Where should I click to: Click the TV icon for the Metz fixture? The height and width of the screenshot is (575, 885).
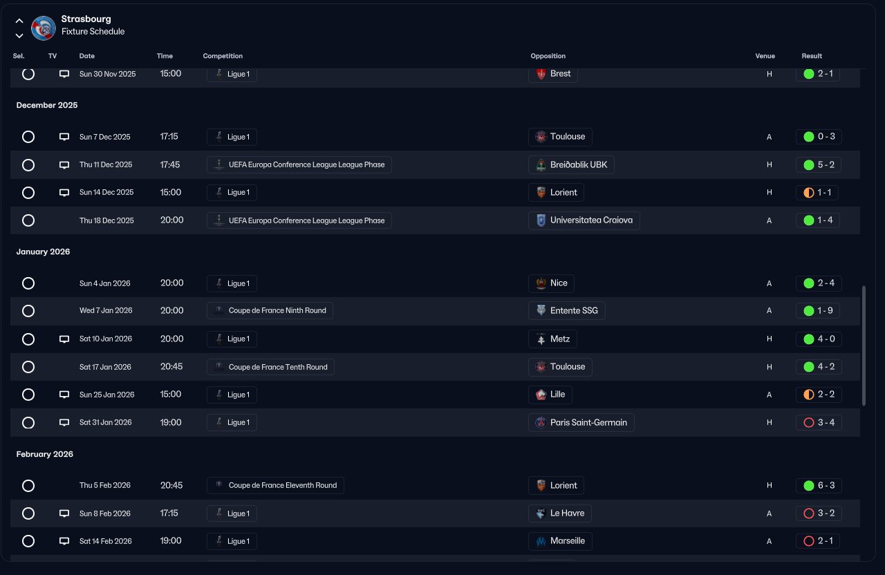(64, 339)
